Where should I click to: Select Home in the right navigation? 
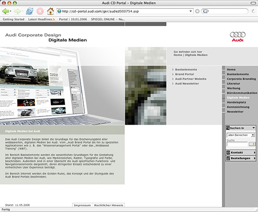pyautogui.click(x=231, y=70)
